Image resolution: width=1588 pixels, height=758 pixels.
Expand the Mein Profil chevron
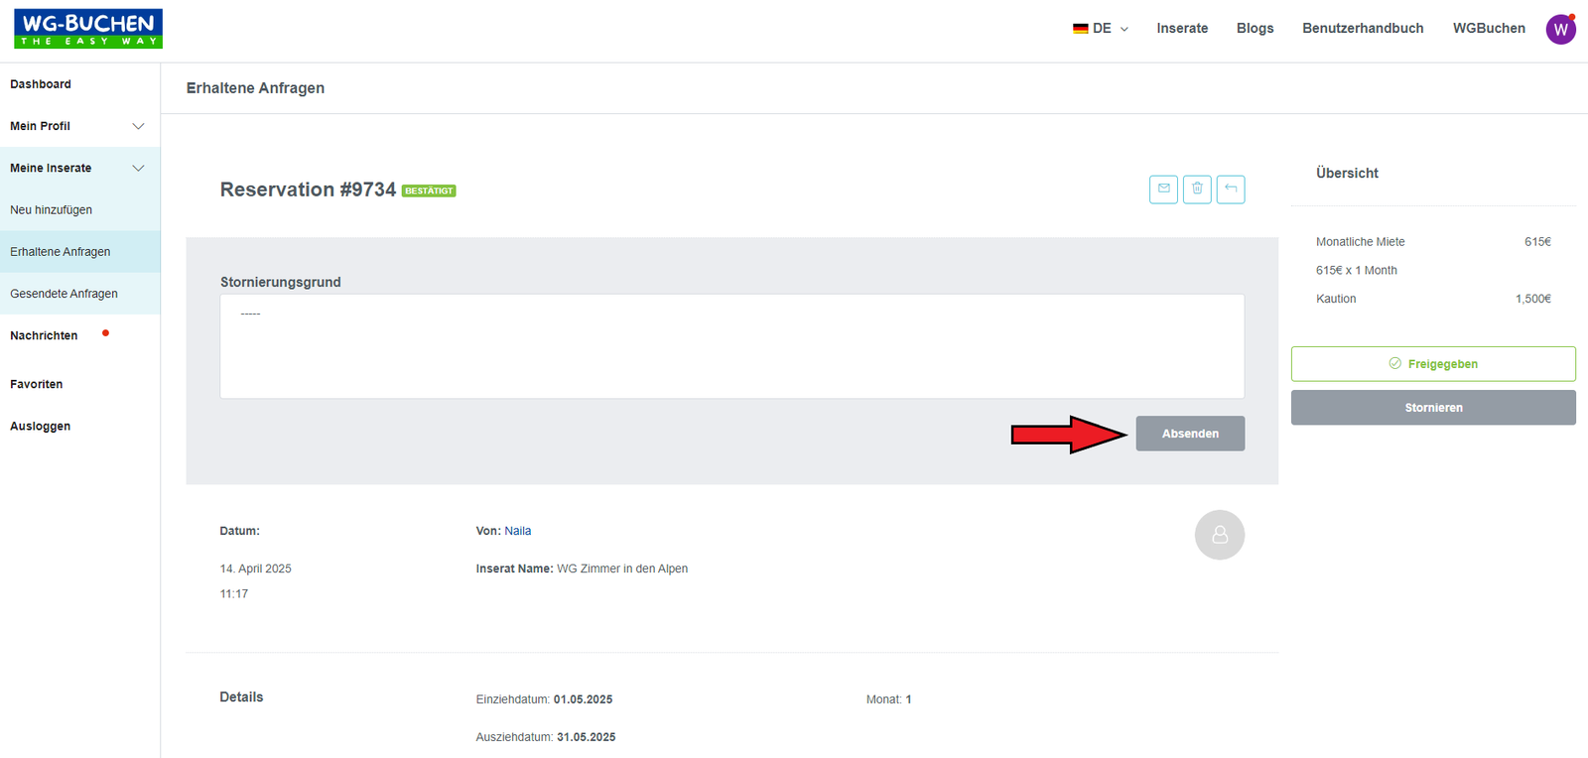138,126
